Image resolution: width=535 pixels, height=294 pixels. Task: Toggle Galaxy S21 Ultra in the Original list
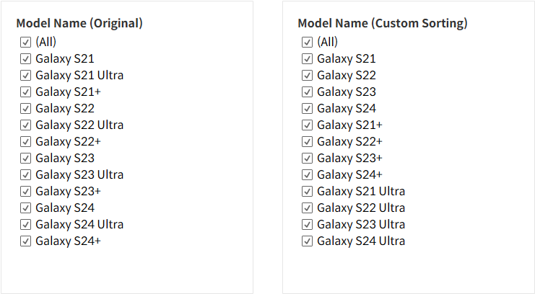pyautogui.click(x=26, y=75)
